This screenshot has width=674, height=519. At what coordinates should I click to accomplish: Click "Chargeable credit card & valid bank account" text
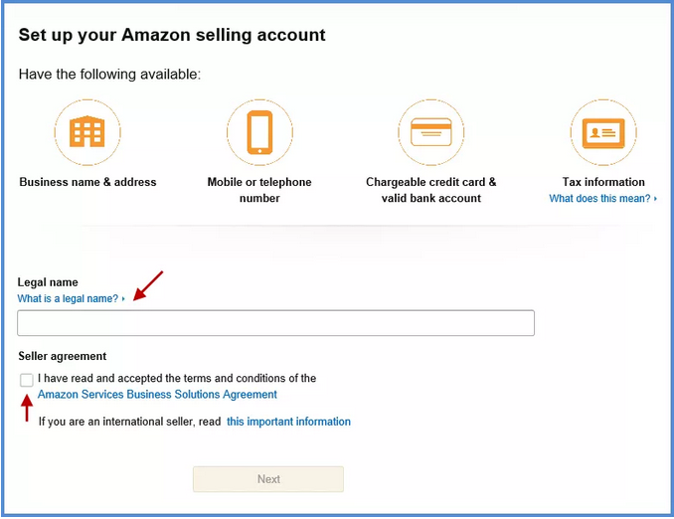[430, 190]
